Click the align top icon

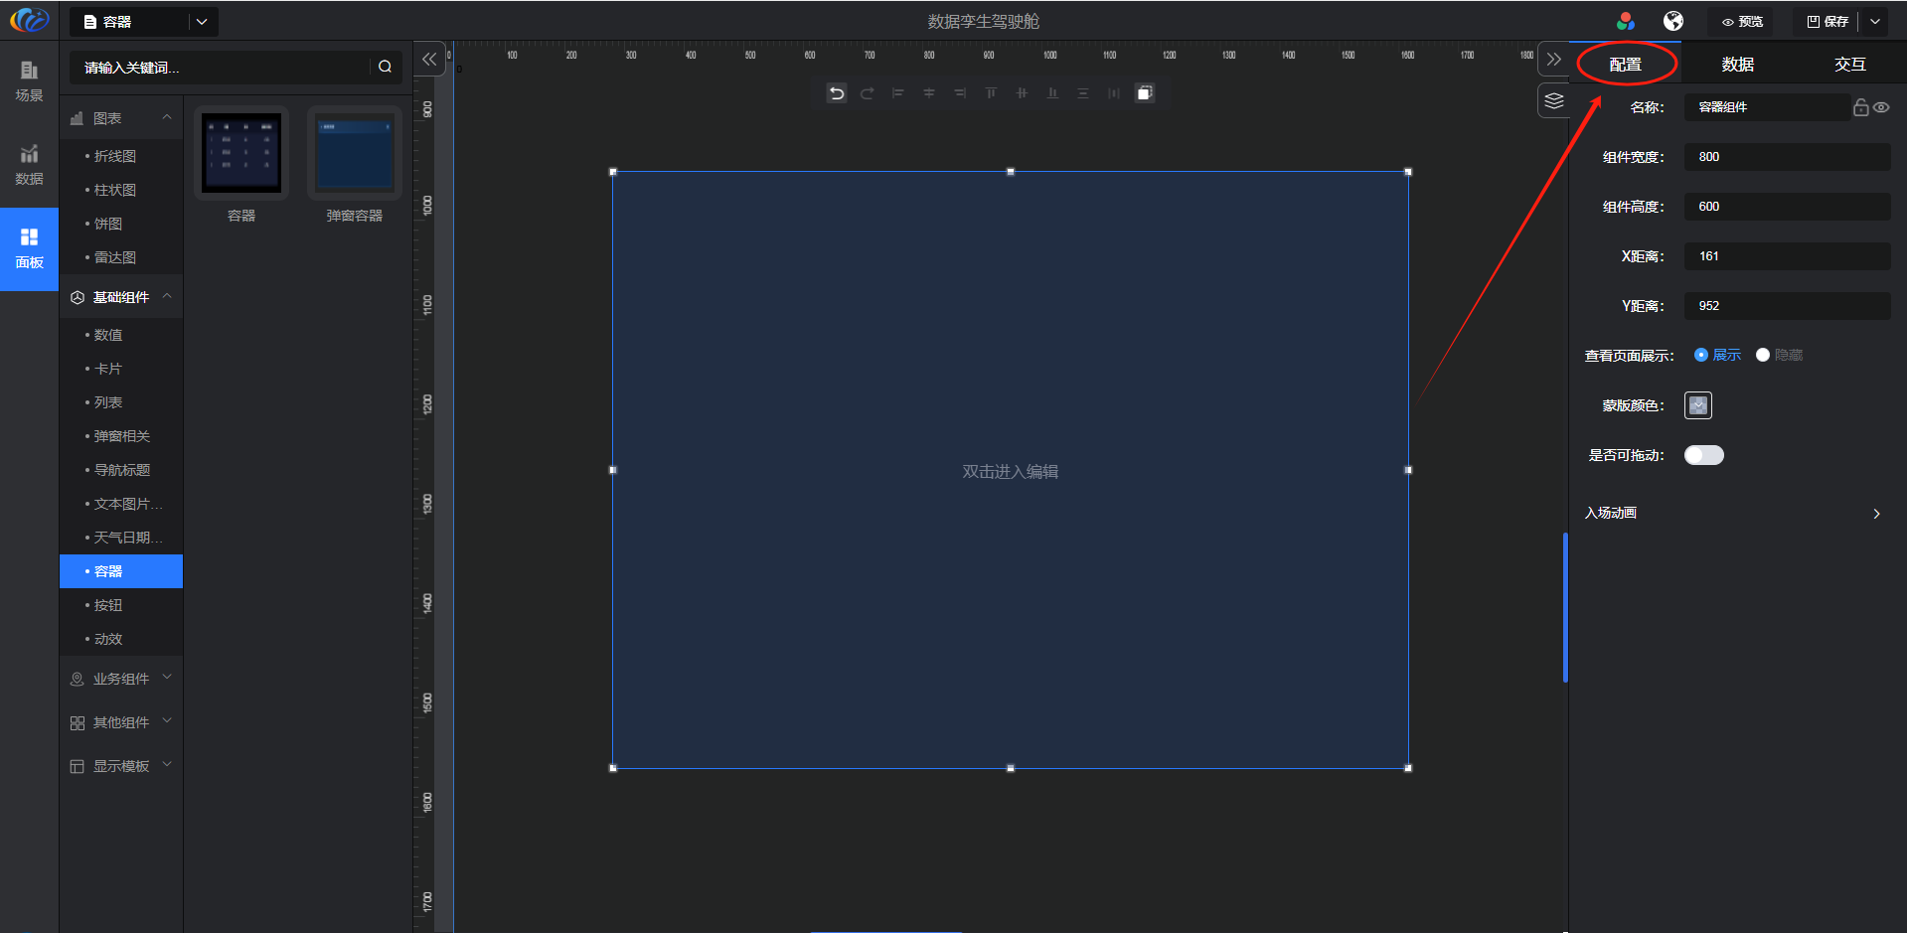coord(991,93)
